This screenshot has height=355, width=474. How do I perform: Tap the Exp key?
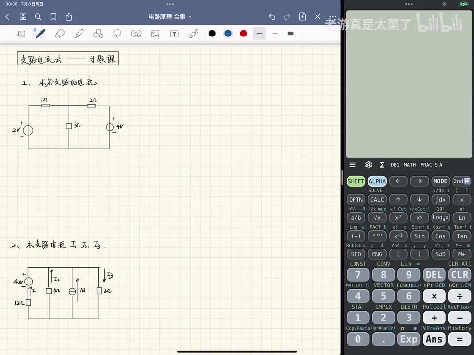tap(409, 339)
